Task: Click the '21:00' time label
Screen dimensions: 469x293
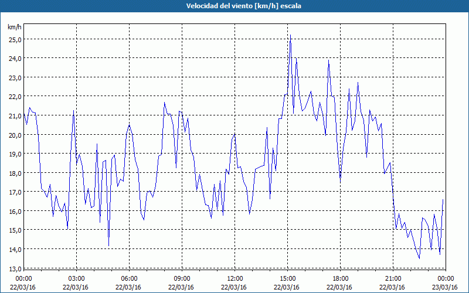Action: [393, 279]
